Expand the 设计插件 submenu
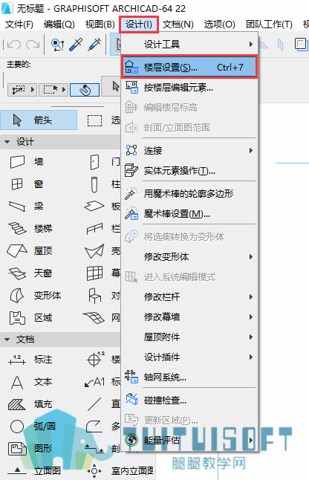The width and height of the screenshot is (309, 480). coord(189,357)
